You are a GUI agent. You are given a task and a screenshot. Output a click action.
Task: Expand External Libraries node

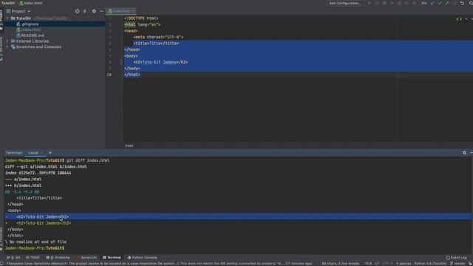[x=7, y=41]
